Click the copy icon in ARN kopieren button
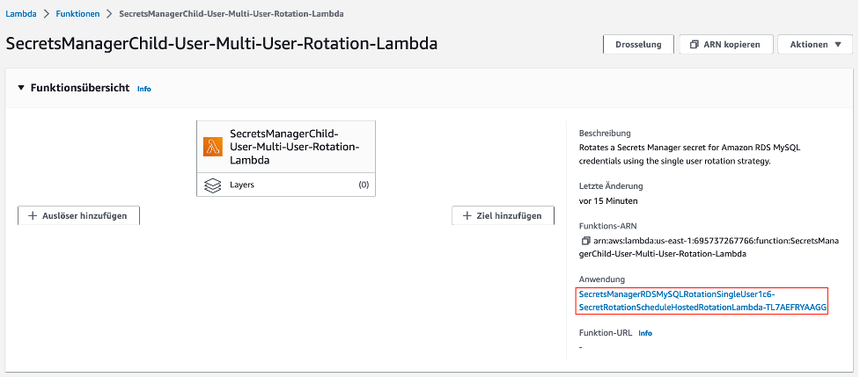This screenshot has height=377, width=860. click(695, 45)
